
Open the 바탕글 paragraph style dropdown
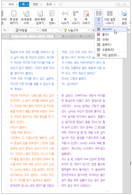coord(27,30)
